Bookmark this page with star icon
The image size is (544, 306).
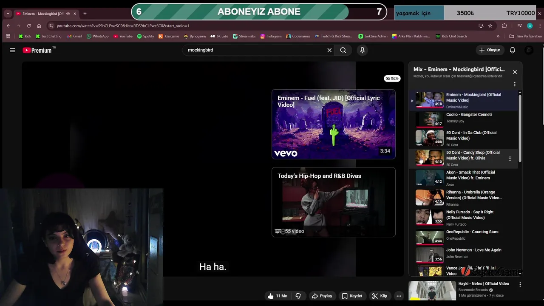tap(490, 25)
